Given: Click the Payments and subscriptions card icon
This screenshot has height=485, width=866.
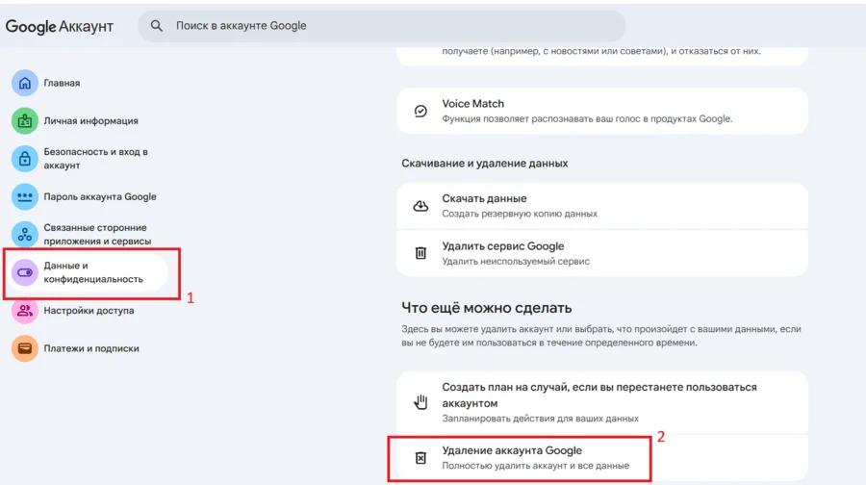Looking at the screenshot, I should [x=25, y=348].
